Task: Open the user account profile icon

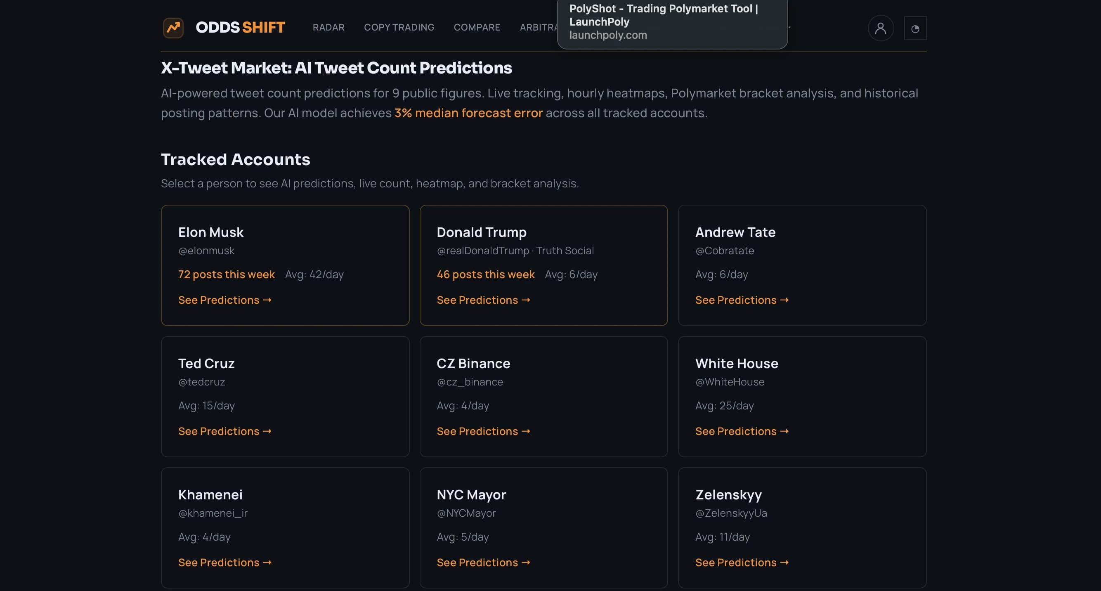Action: pos(881,28)
